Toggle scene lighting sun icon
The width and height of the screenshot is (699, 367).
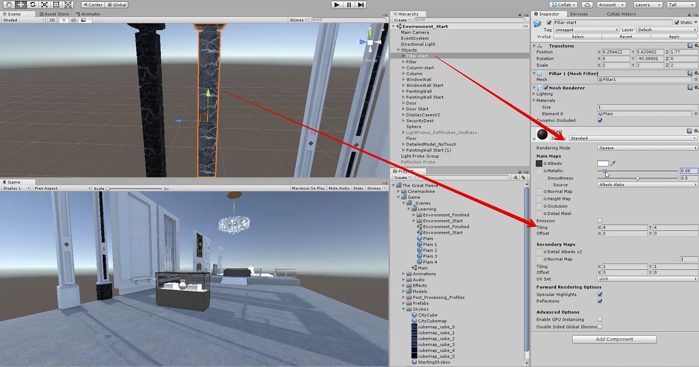[x=64, y=20]
